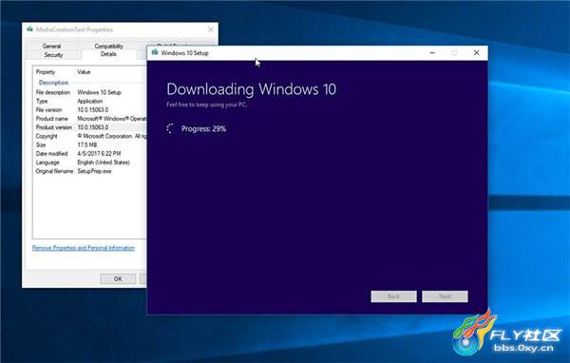Click the Windows 10 Setup title bar icon

[x=155, y=52]
